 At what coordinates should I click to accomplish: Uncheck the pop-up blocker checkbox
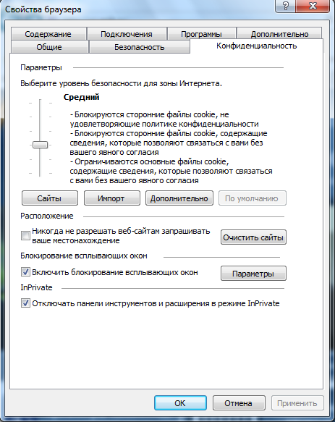[25, 272]
